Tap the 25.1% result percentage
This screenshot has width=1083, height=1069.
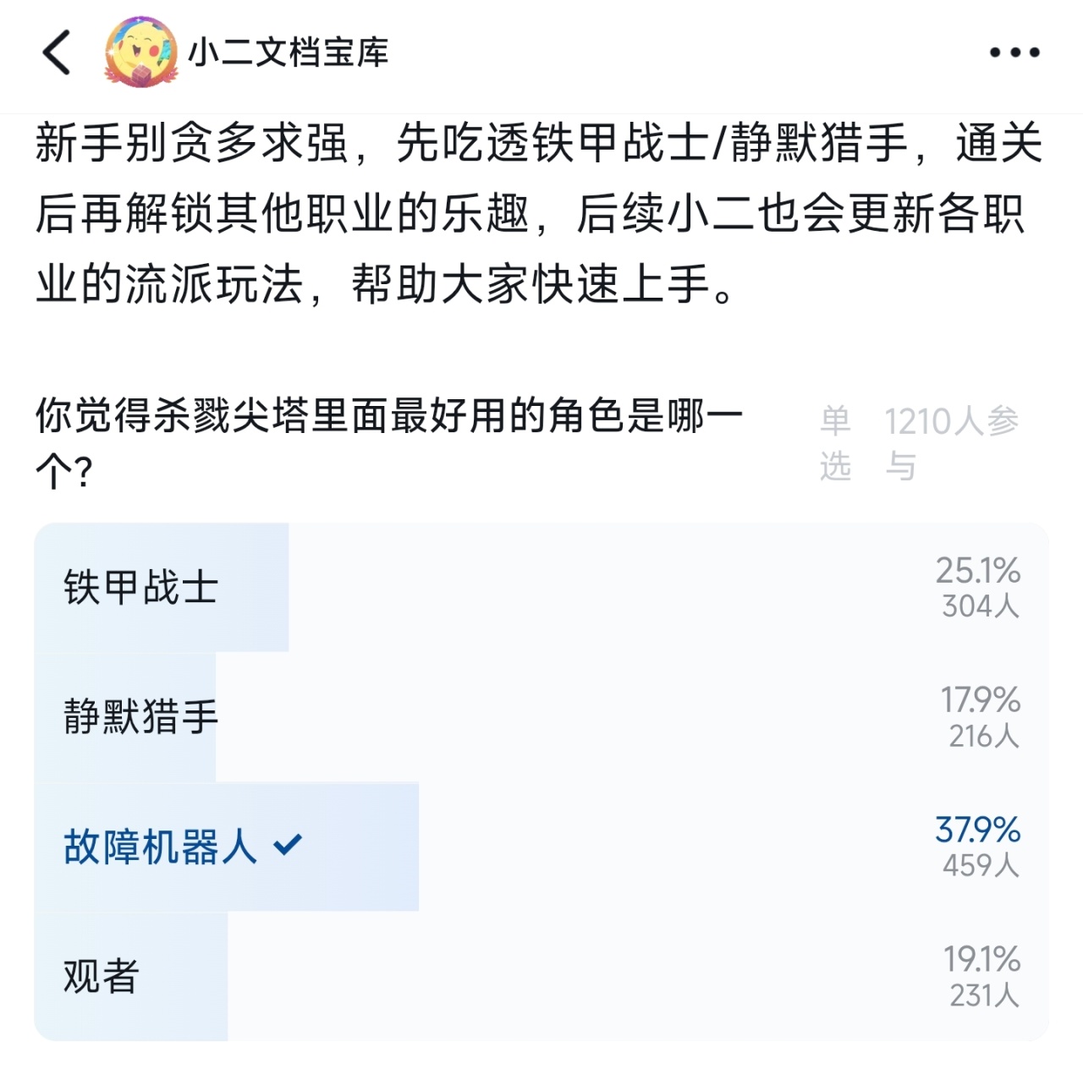click(x=977, y=571)
